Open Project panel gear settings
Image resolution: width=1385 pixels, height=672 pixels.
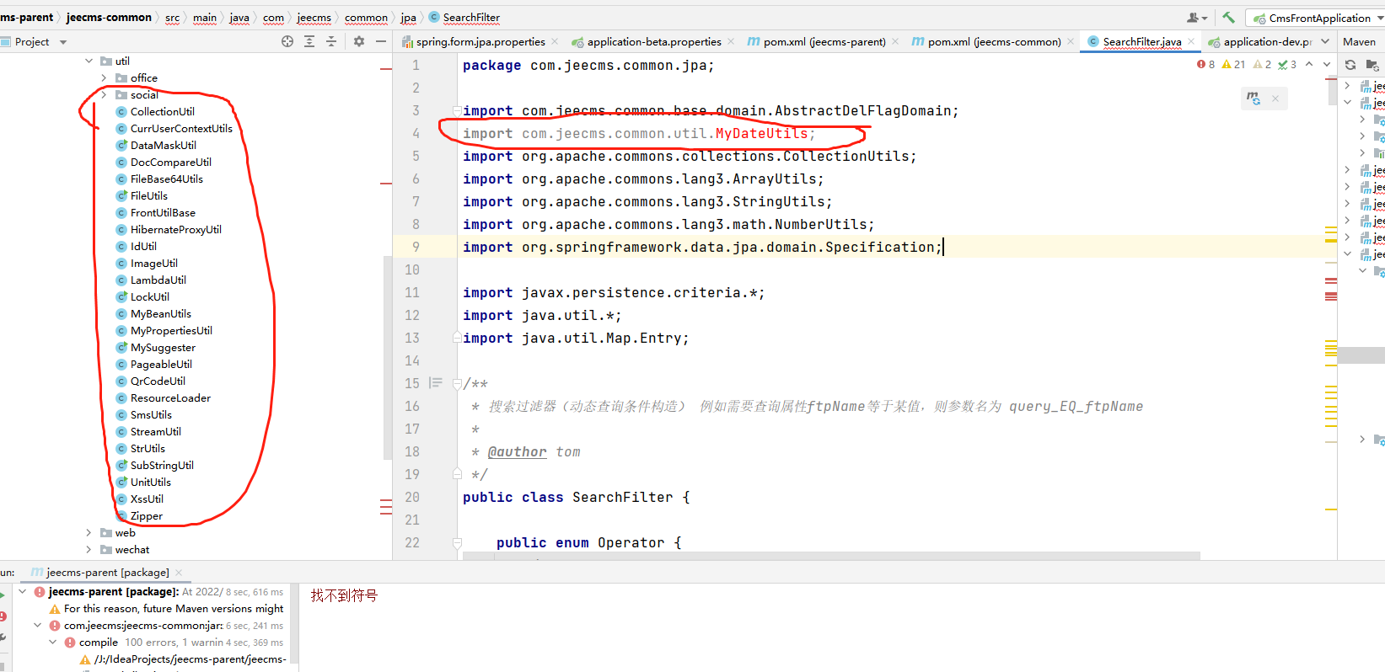tap(359, 41)
